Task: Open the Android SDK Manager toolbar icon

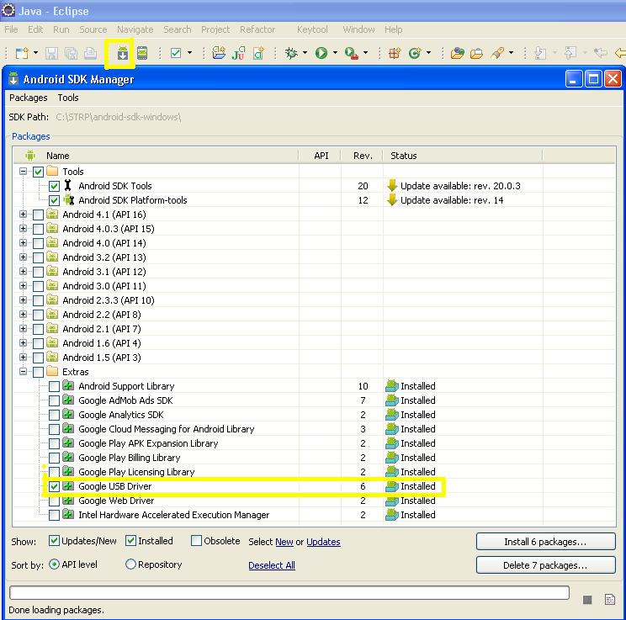Action: (123, 53)
